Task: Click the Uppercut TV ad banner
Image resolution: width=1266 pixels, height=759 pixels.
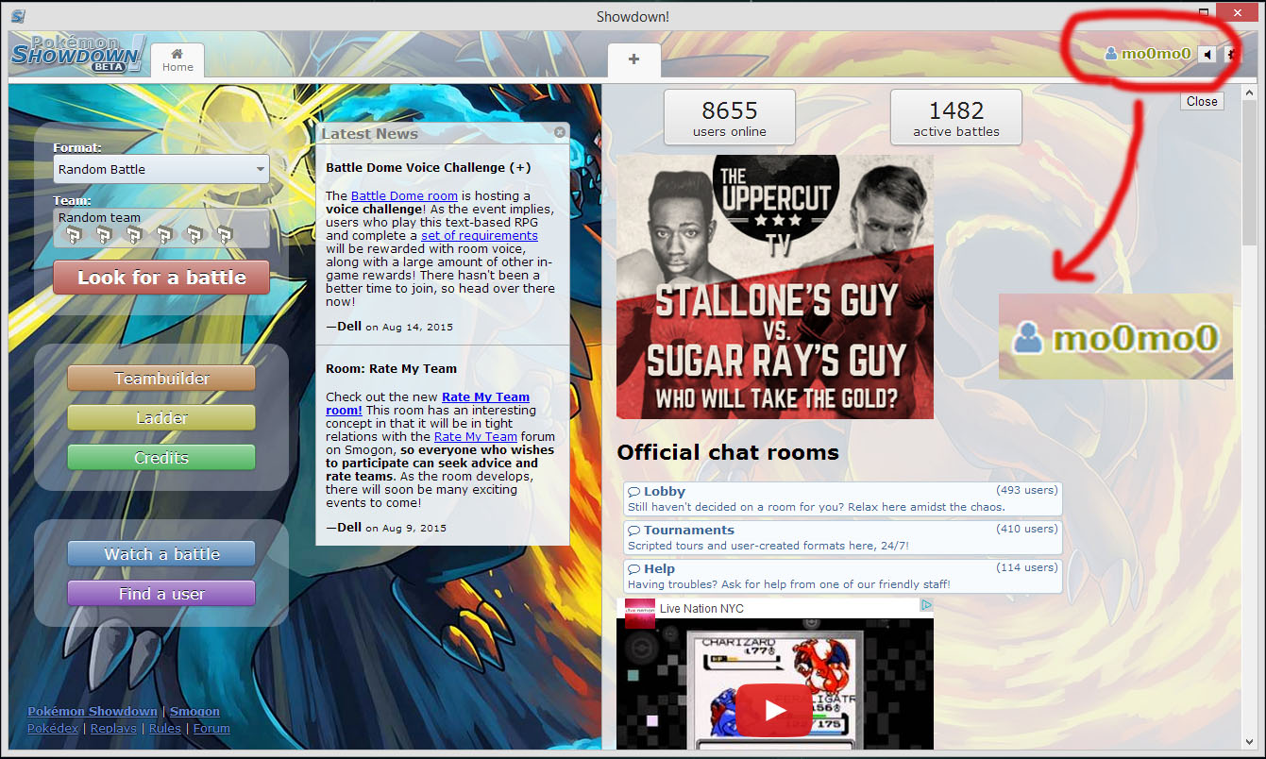Action: pos(775,287)
